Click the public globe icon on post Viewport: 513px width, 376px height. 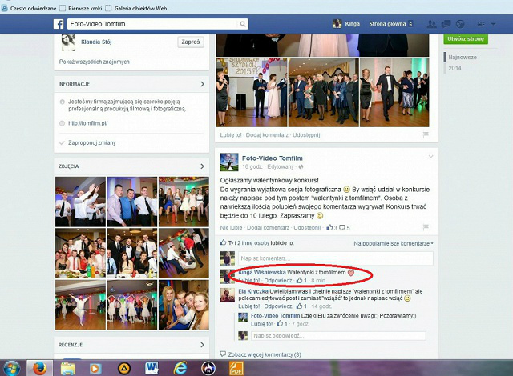301,166
